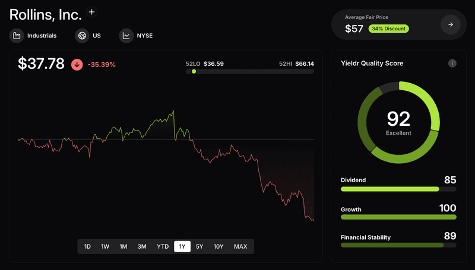Select the 1M chart range

click(123, 246)
